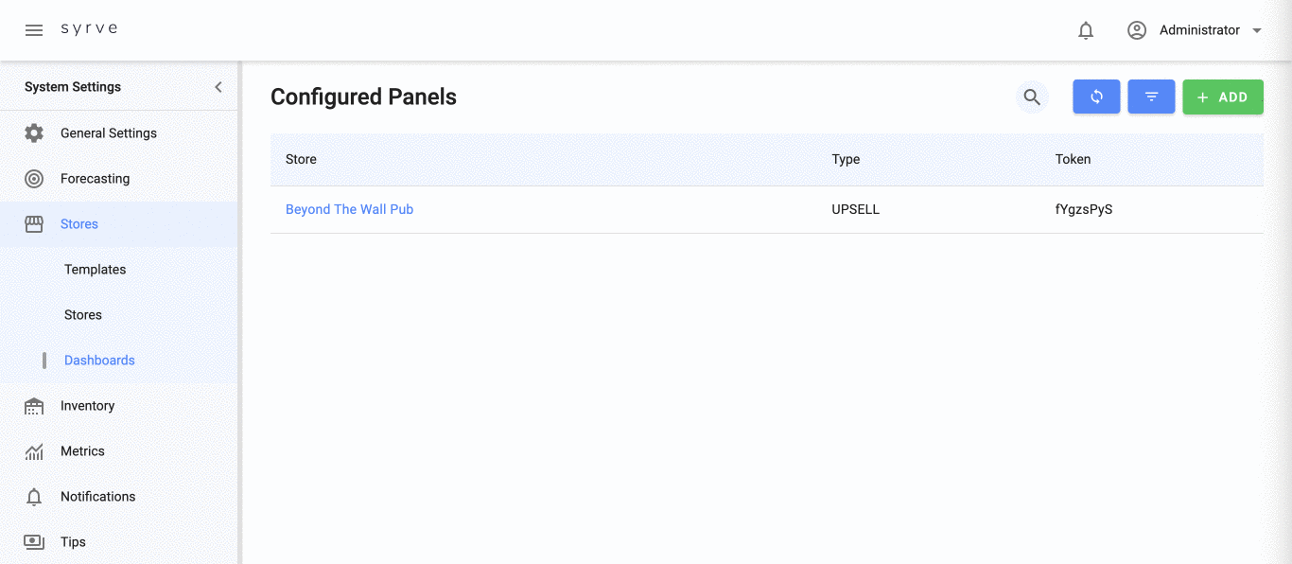The height and width of the screenshot is (564, 1292).
Task: Click the Inventory warehouse icon
Action: 34,406
